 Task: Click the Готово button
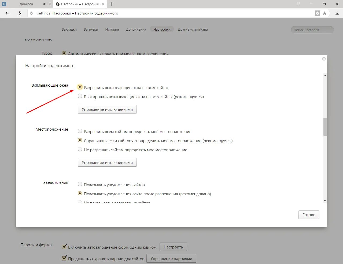point(309,215)
